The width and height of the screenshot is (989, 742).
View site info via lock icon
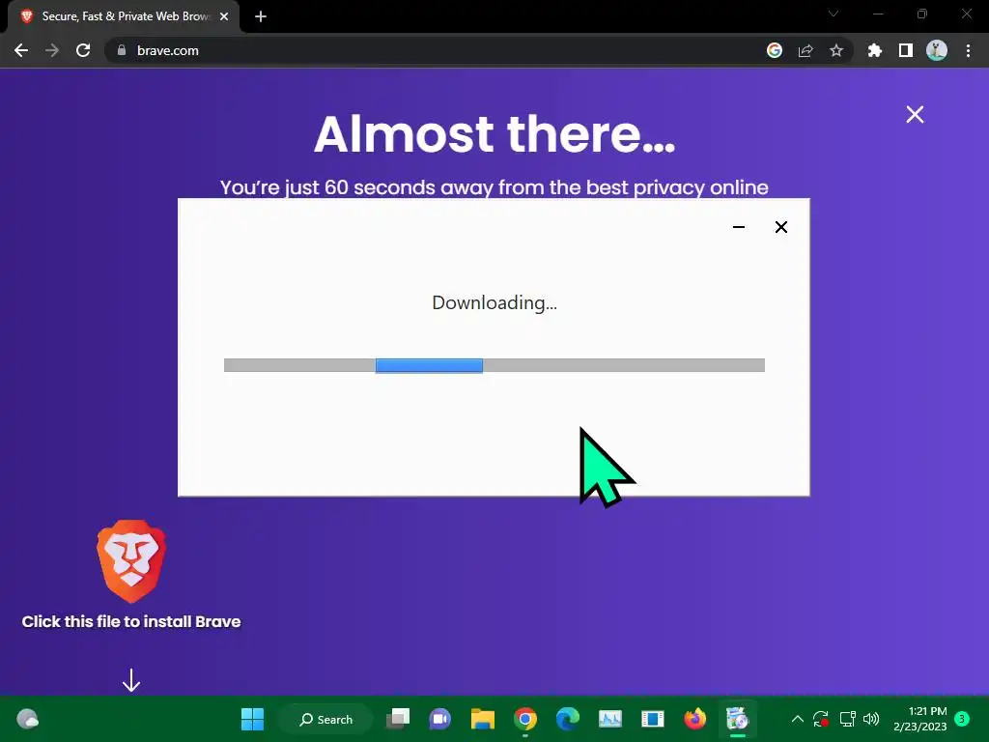(122, 50)
